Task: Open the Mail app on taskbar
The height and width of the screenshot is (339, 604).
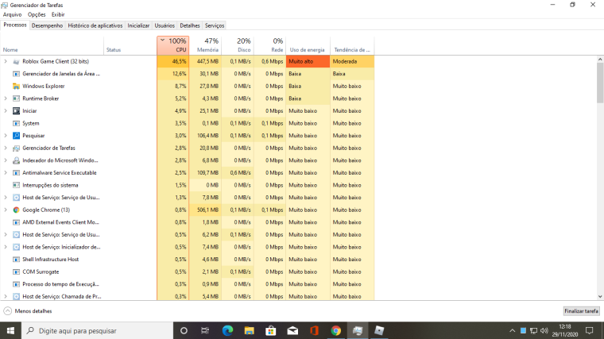Action: [292, 330]
